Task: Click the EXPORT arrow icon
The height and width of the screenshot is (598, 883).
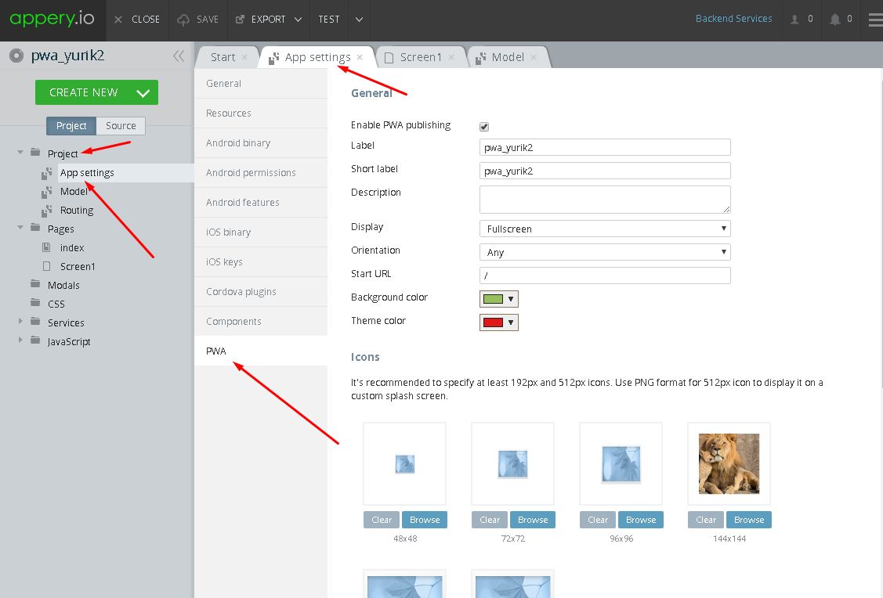Action: 240,19
